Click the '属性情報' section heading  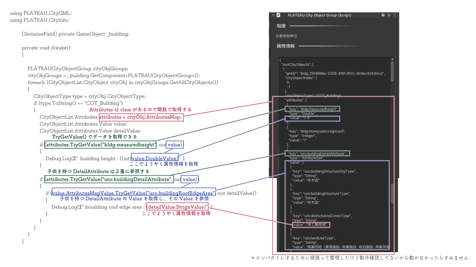(286, 46)
